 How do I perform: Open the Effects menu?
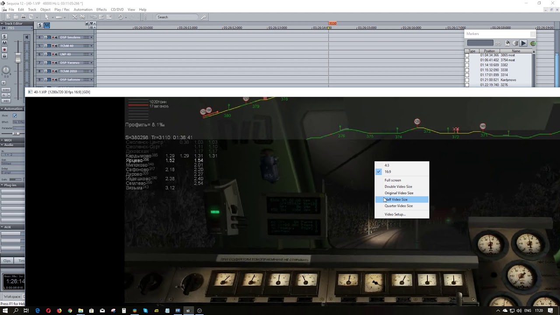point(101,10)
